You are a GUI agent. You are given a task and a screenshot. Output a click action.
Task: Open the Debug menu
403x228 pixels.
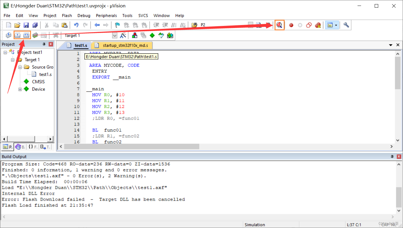[x=84, y=16]
